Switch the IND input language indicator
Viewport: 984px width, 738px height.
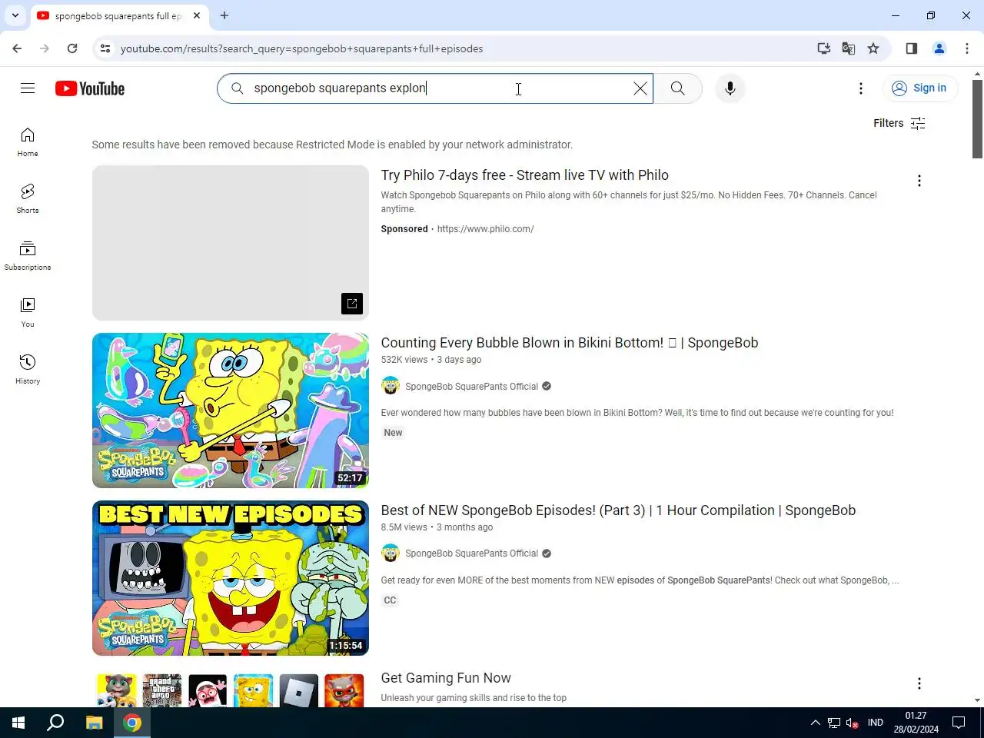(875, 723)
